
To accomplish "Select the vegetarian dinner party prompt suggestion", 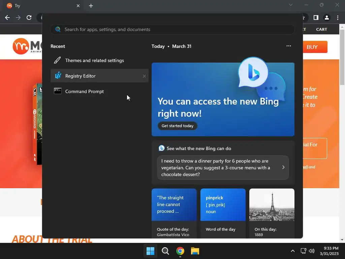I will pos(223,168).
